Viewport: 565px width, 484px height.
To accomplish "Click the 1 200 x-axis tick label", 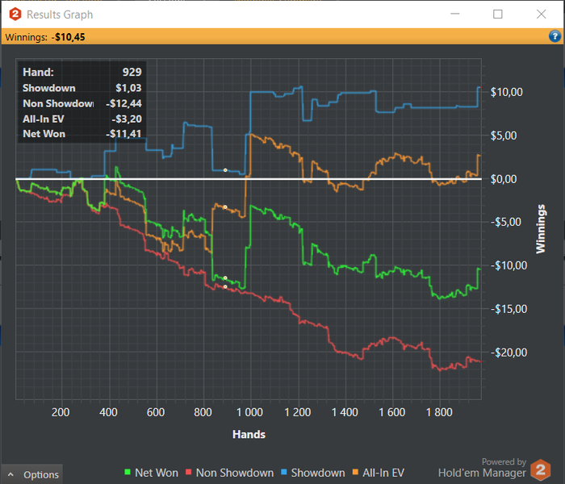I will 297,412.
